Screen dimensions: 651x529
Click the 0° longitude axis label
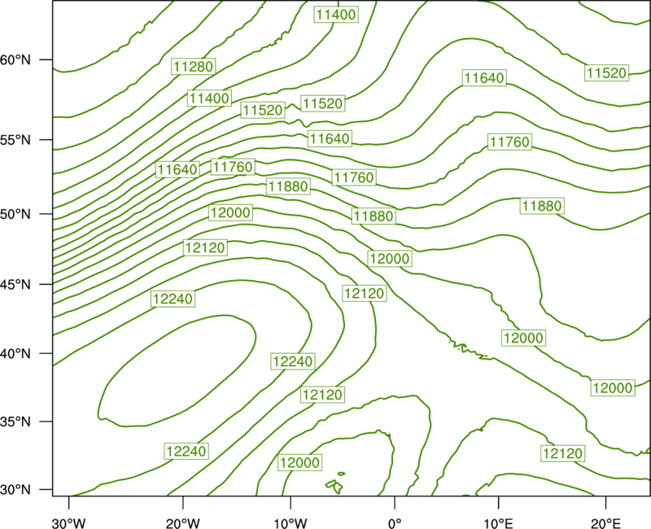coord(395,523)
